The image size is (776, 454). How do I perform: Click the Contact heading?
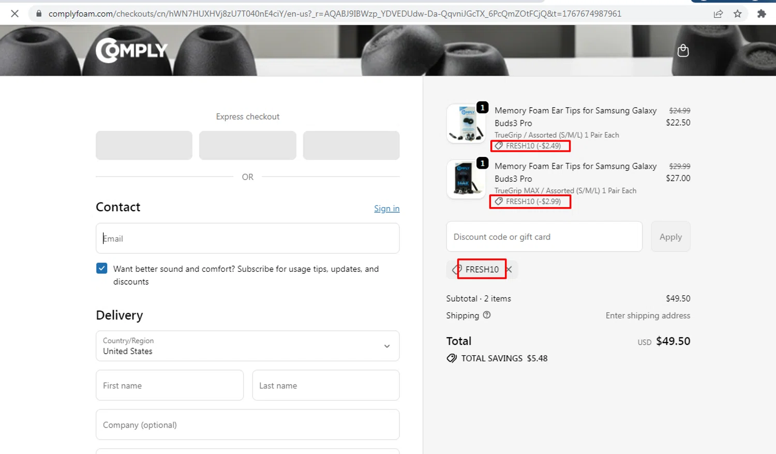pyautogui.click(x=118, y=207)
